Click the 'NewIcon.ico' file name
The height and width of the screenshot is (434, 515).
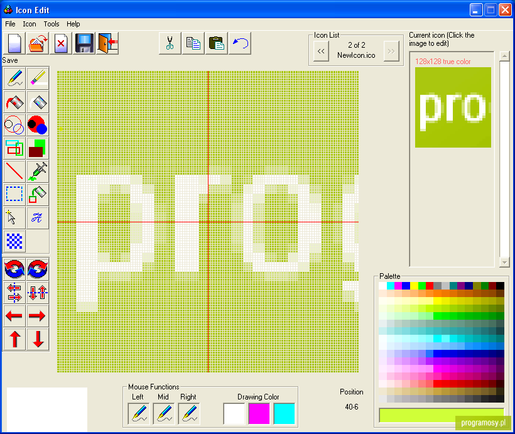coord(356,55)
